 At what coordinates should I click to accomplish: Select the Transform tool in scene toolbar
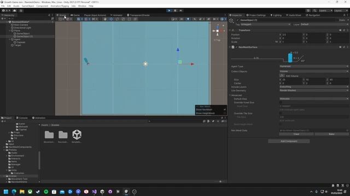pyautogui.click(x=135, y=19)
